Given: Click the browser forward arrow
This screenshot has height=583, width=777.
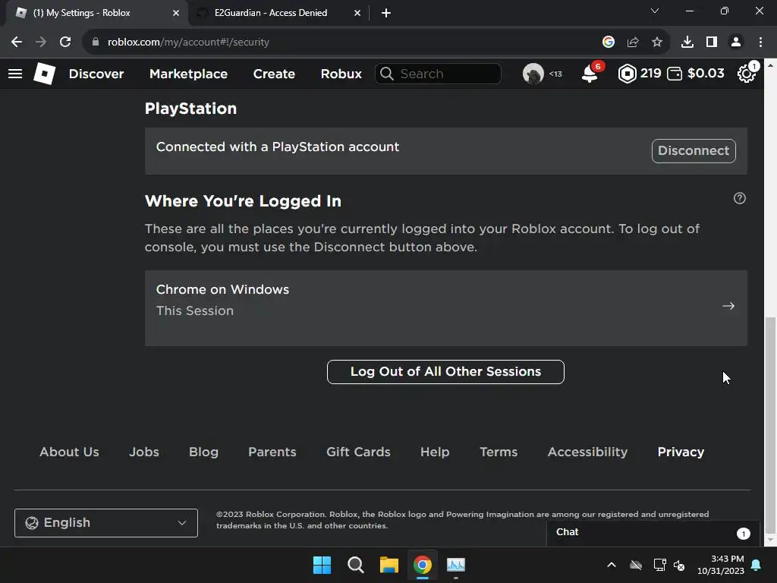Looking at the screenshot, I should [x=41, y=43].
